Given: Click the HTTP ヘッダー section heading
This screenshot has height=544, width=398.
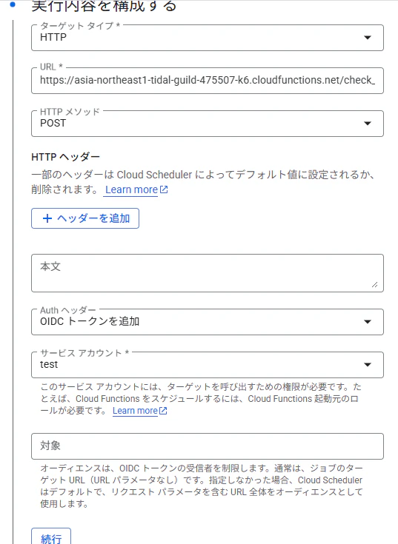Looking at the screenshot, I should pos(66,157).
